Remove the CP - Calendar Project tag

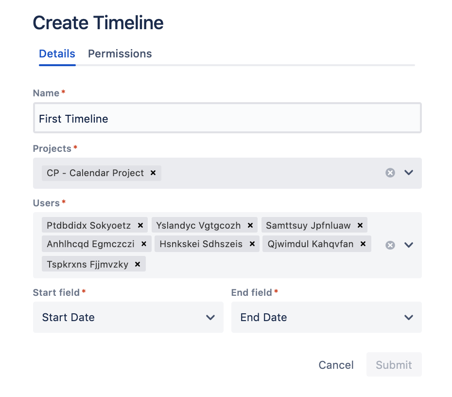click(153, 173)
